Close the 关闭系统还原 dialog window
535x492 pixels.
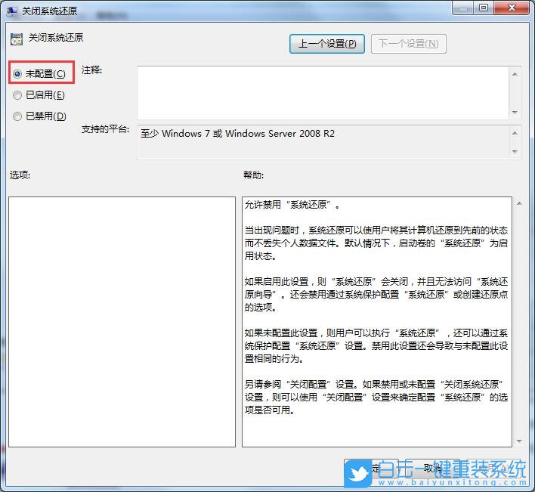tap(512, 8)
